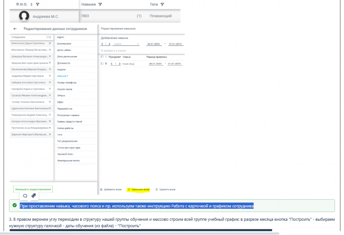Click the speech bubble comment icon

click(x=25, y=196)
